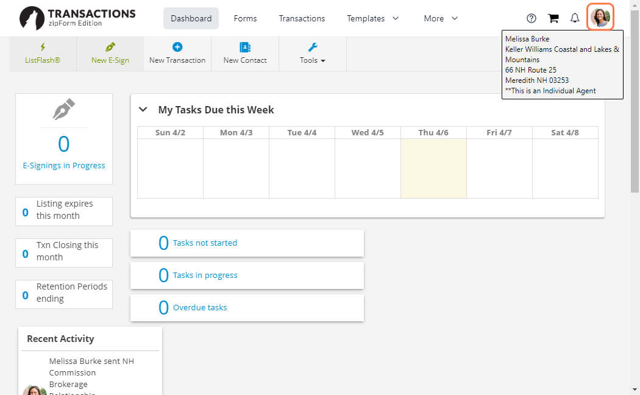Click New Transaction label
640x395 pixels.
pos(177,60)
